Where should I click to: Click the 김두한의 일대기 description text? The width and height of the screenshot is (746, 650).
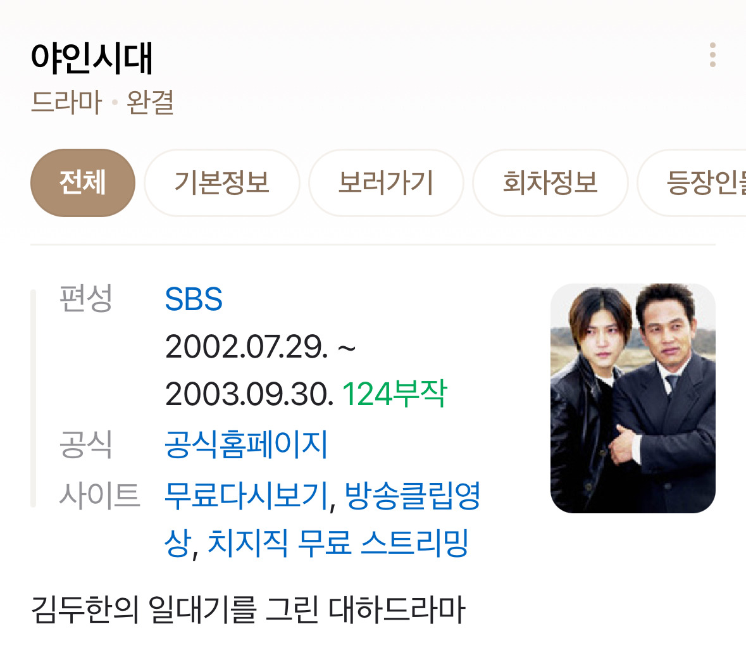point(248,609)
